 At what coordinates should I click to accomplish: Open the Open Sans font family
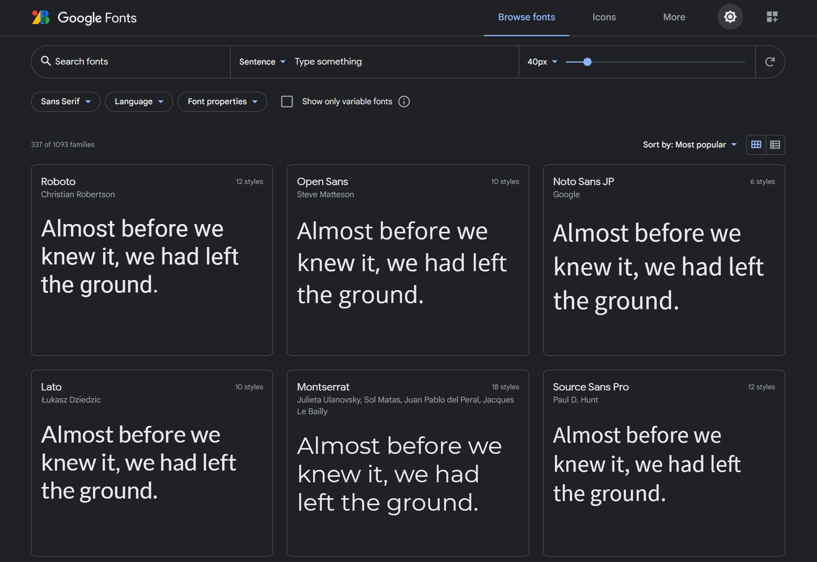[322, 182]
